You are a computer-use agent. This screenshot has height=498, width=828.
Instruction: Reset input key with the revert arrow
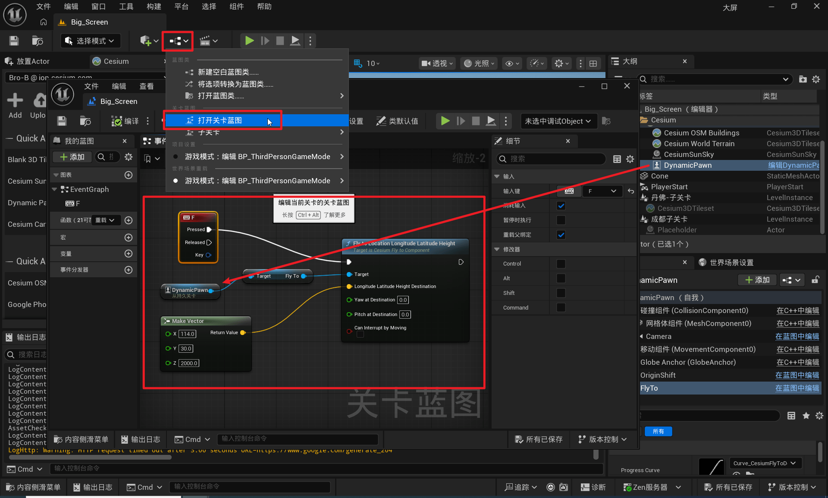[x=631, y=191]
